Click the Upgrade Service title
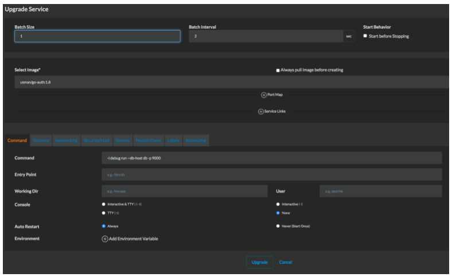Screen dimensions: 452x277 pyautogui.click(x=26, y=9)
